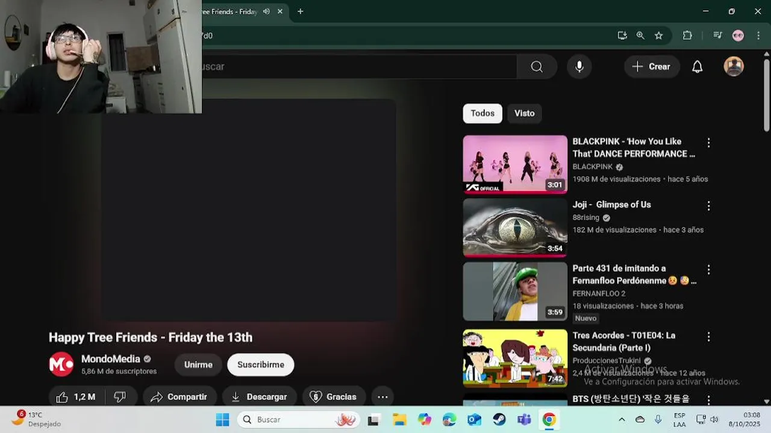Open the zoom magnifier icon in address bar
The height and width of the screenshot is (433, 771).
coord(640,35)
